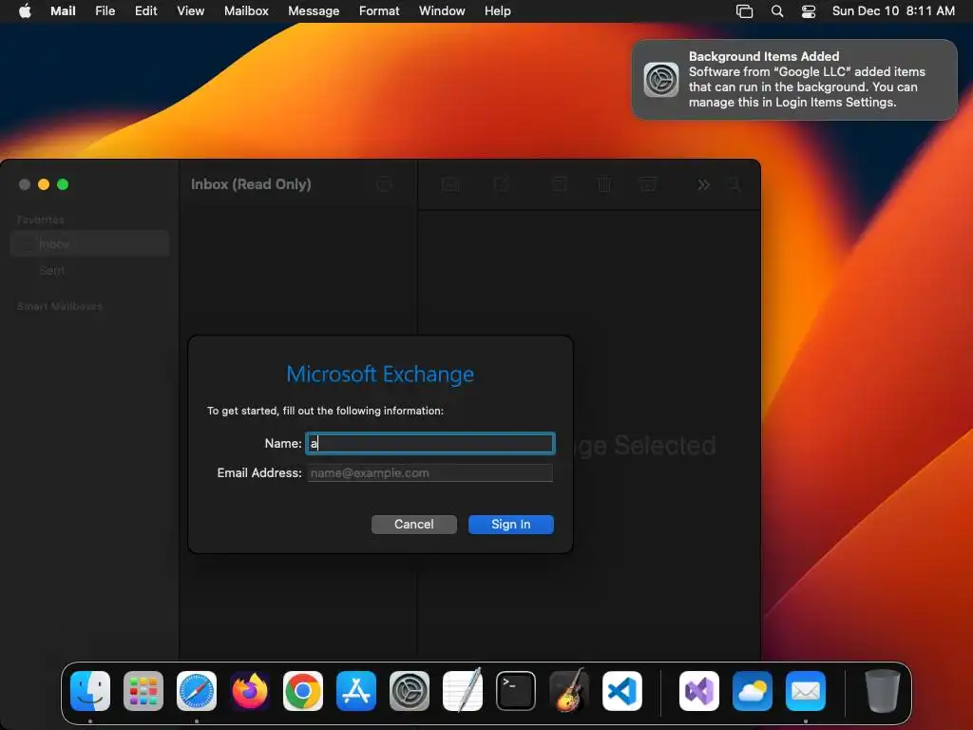
Task: Click the date and time in menu bar
Action: (893, 11)
